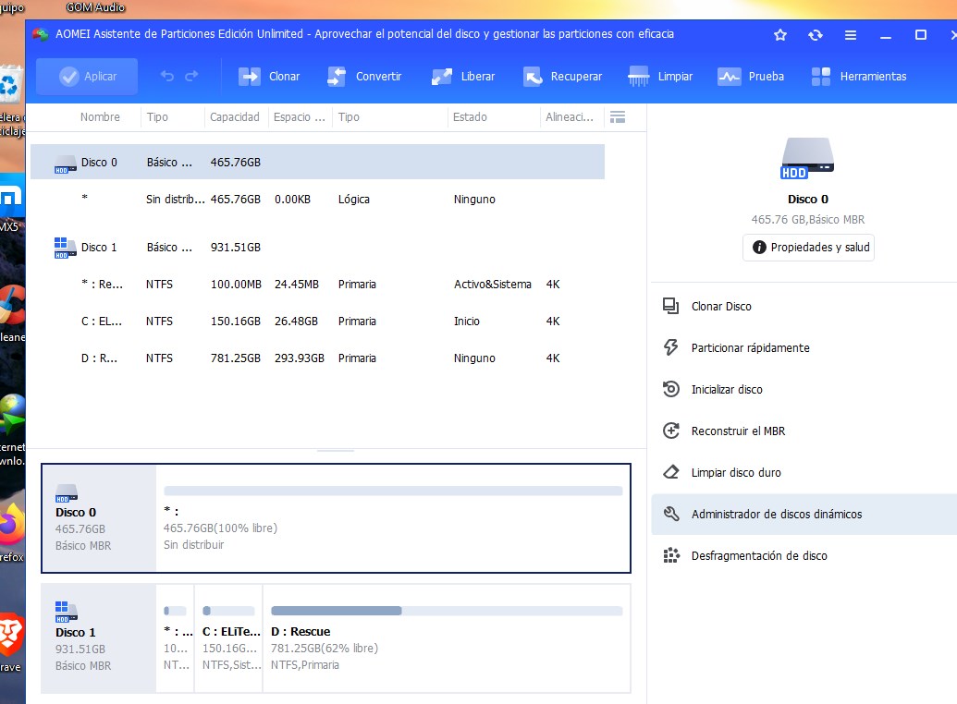Screen dimensions: 957x704
Task: Select the D: Rescue block in disk map
Action: [447, 638]
